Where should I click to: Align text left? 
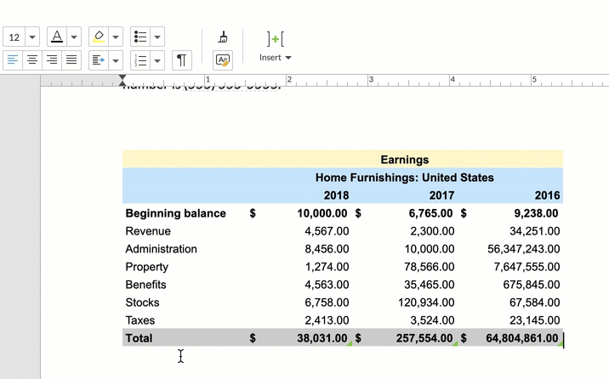point(13,60)
